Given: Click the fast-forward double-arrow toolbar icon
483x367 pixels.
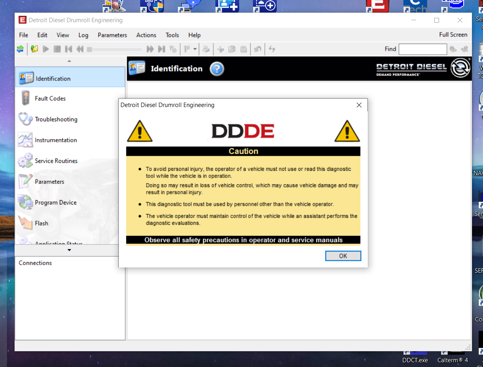Looking at the screenshot, I should tap(150, 49).
